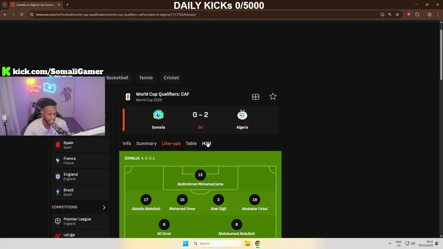Click the install app icon in address bar
This screenshot has height=249, width=443.
coord(382,15)
